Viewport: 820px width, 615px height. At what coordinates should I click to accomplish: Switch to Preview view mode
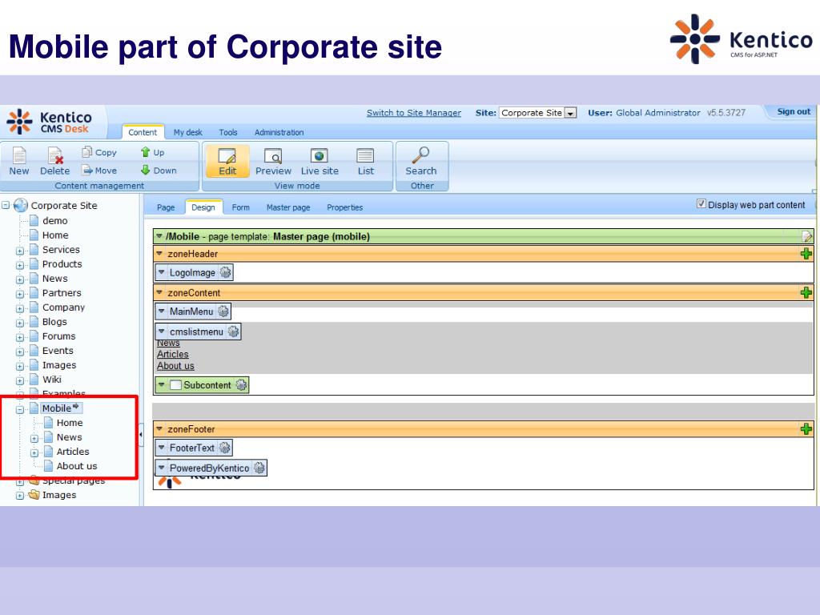(273, 162)
